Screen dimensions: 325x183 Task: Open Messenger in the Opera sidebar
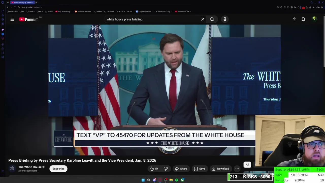pos(3,34)
